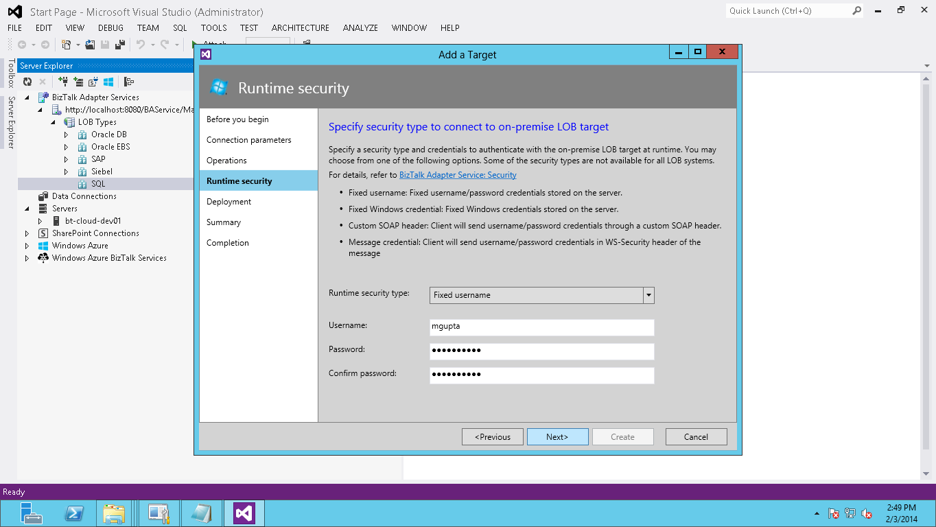Viewport: 936px width, 527px height.
Task: Cancel the Add a Target wizard
Action: click(x=696, y=437)
